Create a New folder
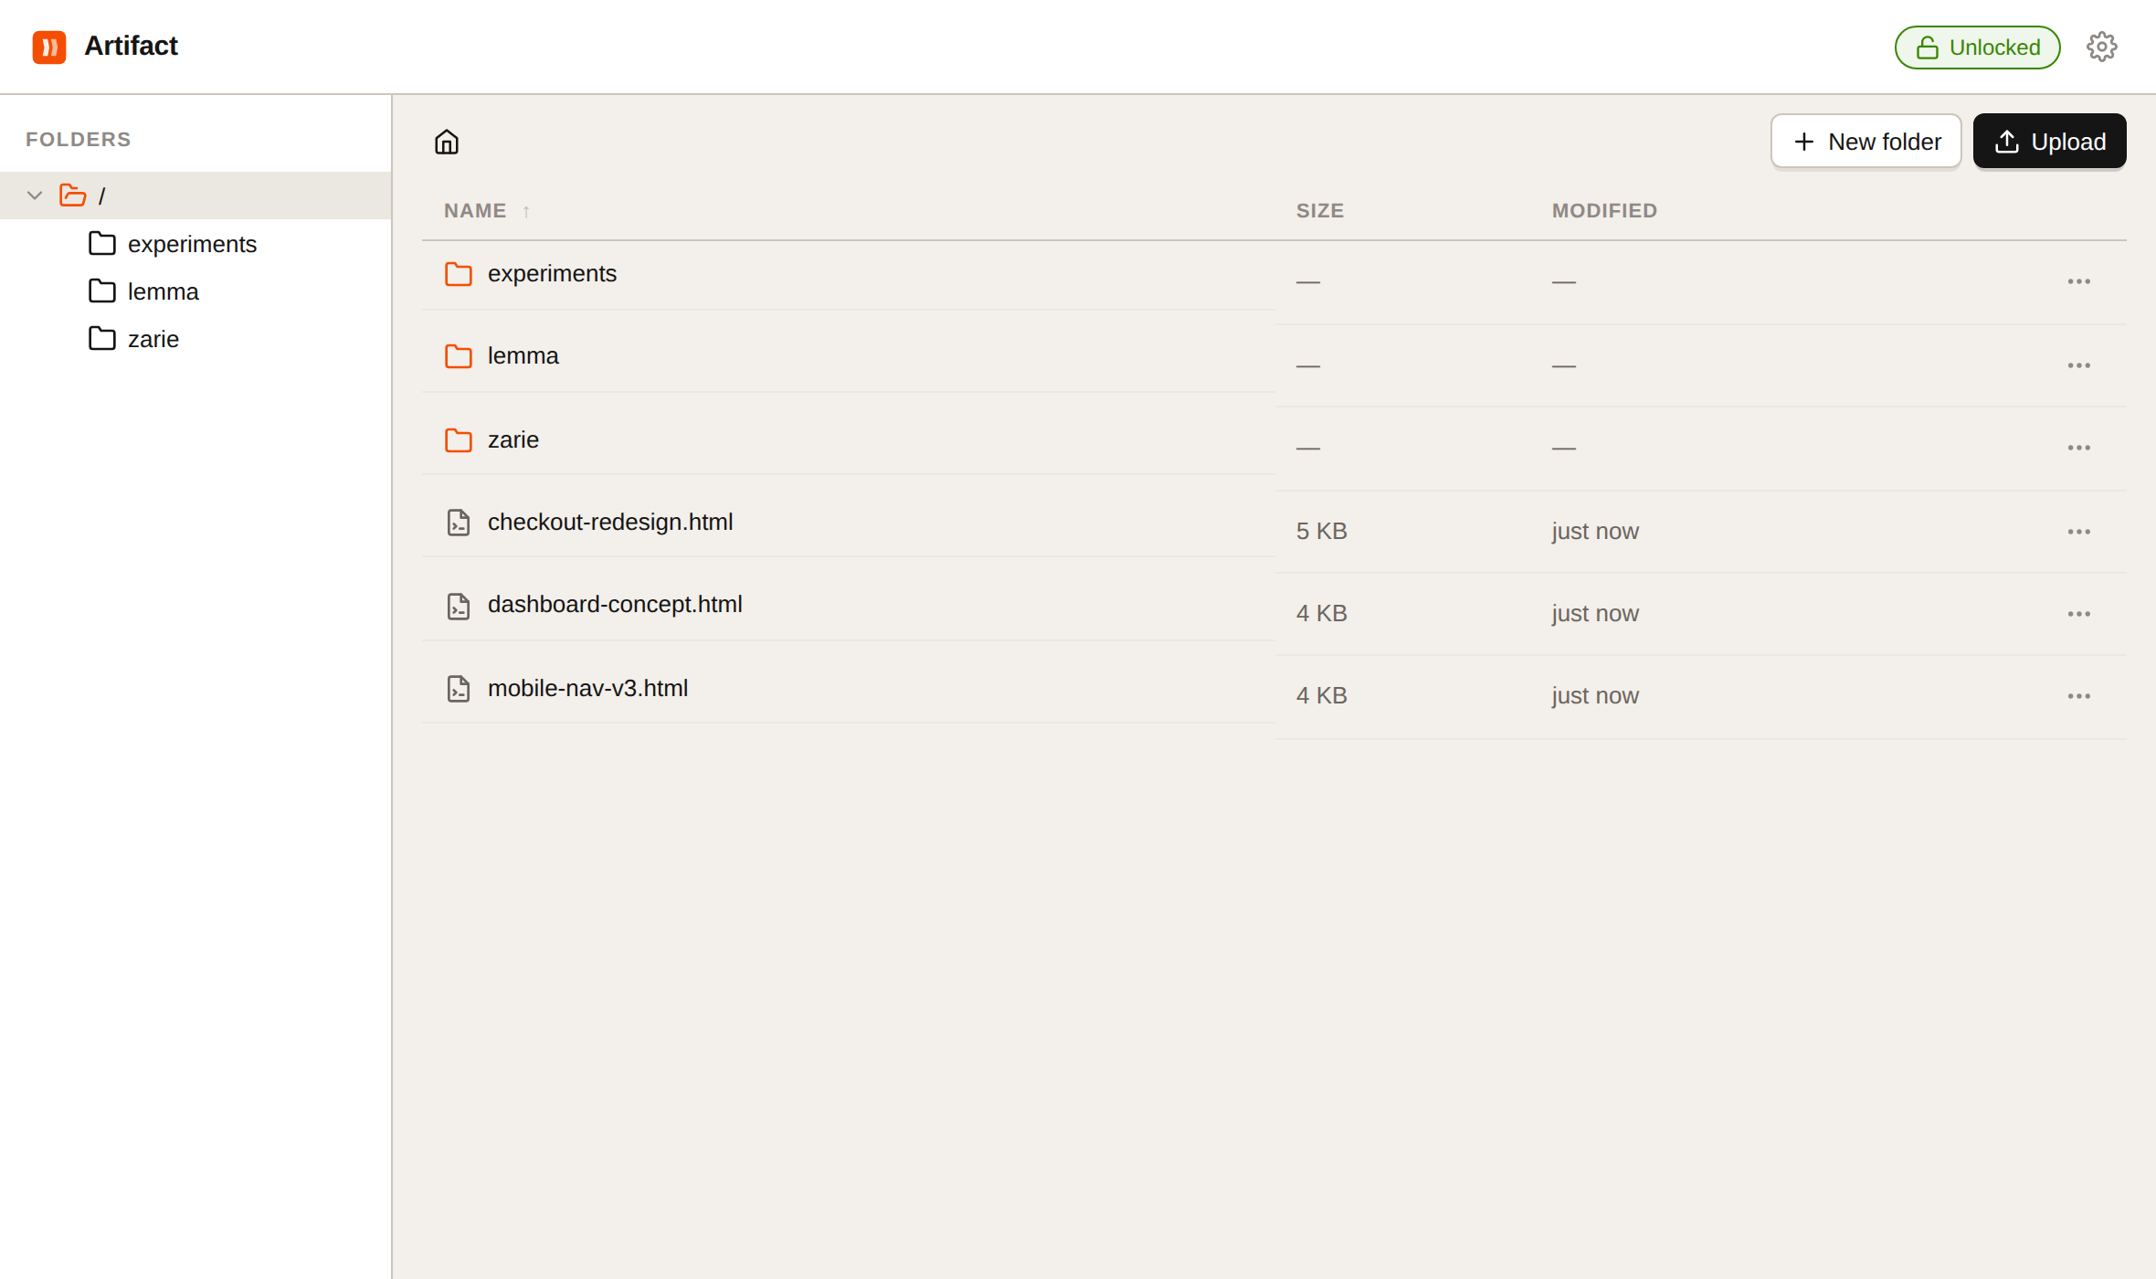 pos(1865,142)
